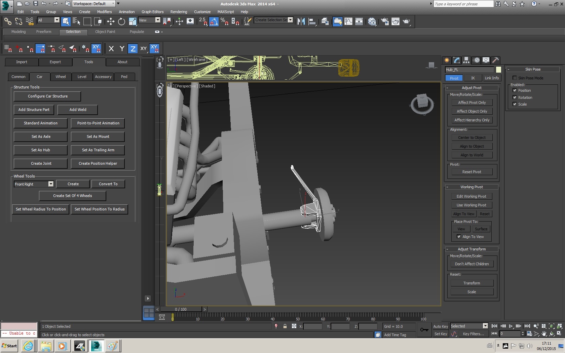565x353 pixels.
Task: Switch to the Wheel tab
Action: [61, 77]
